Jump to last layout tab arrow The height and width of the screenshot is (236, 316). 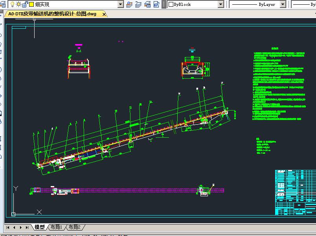click(x=27, y=227)
